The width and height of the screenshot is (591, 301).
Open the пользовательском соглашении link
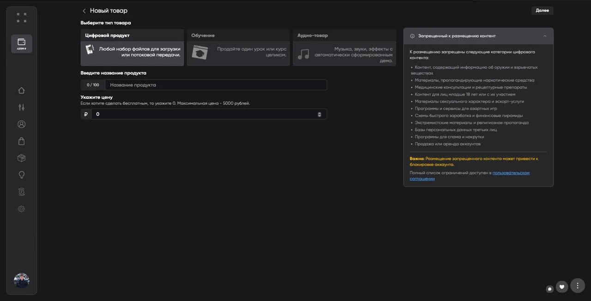pyautogui.click(x=511, y=173)
